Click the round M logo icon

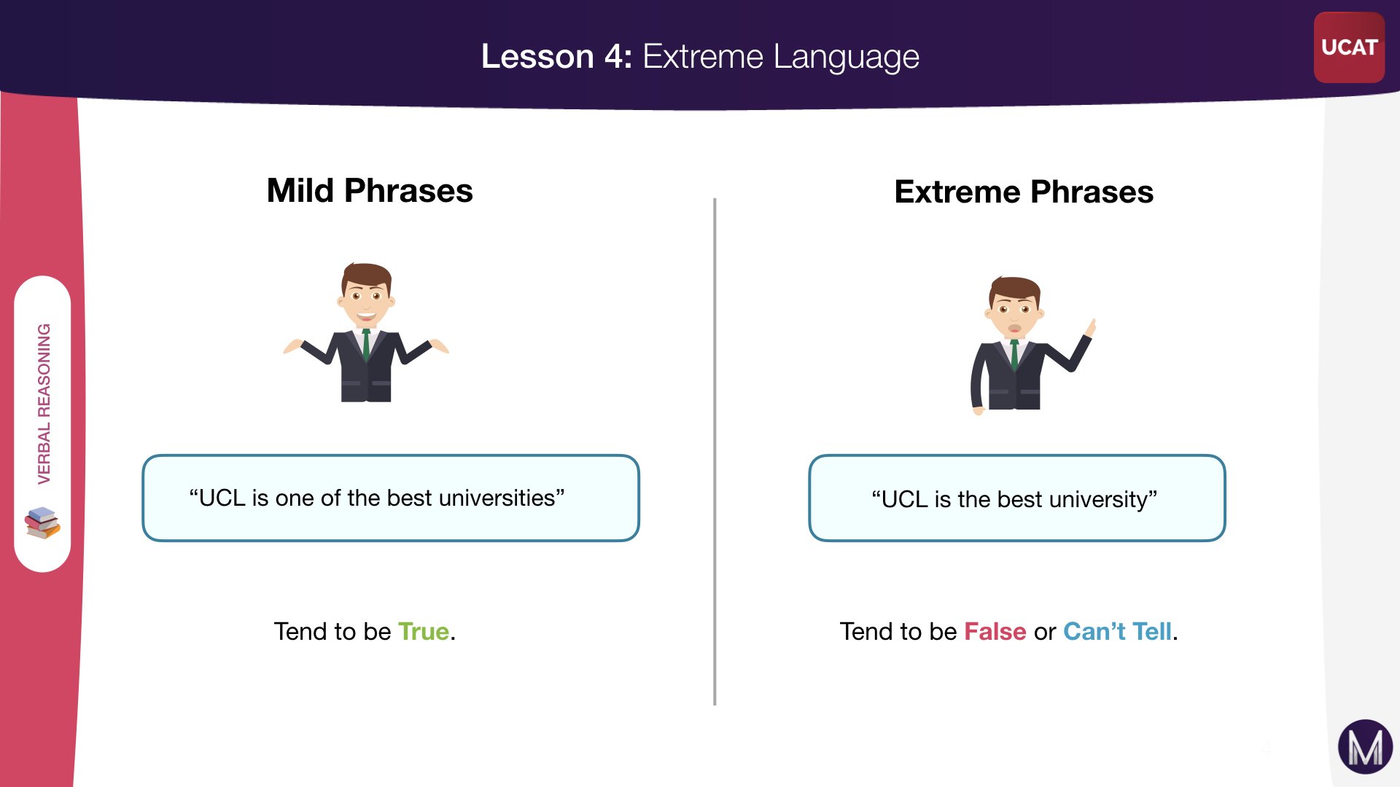(x=1365, y=747)
